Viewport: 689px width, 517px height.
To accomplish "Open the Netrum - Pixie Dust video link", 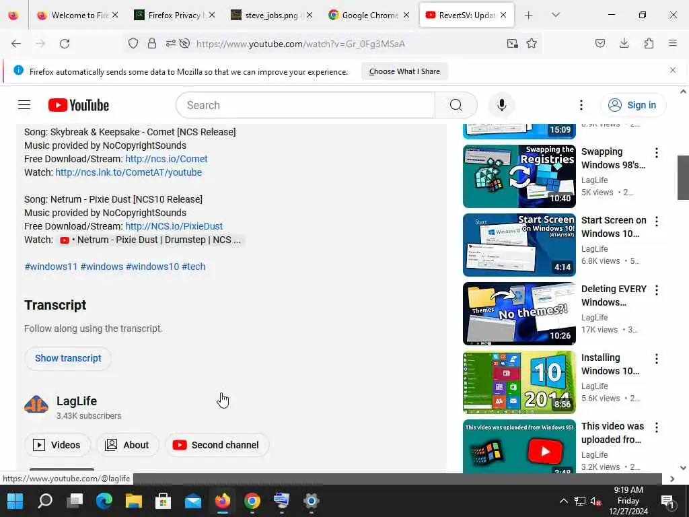I will point(151,240).
